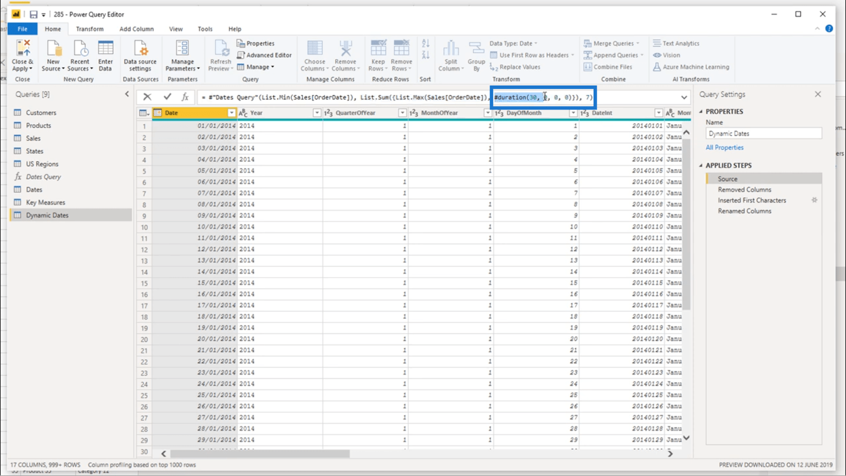Open the New Source icon
The height and width of the screenshot is (476, 846).
click(53, 48)
